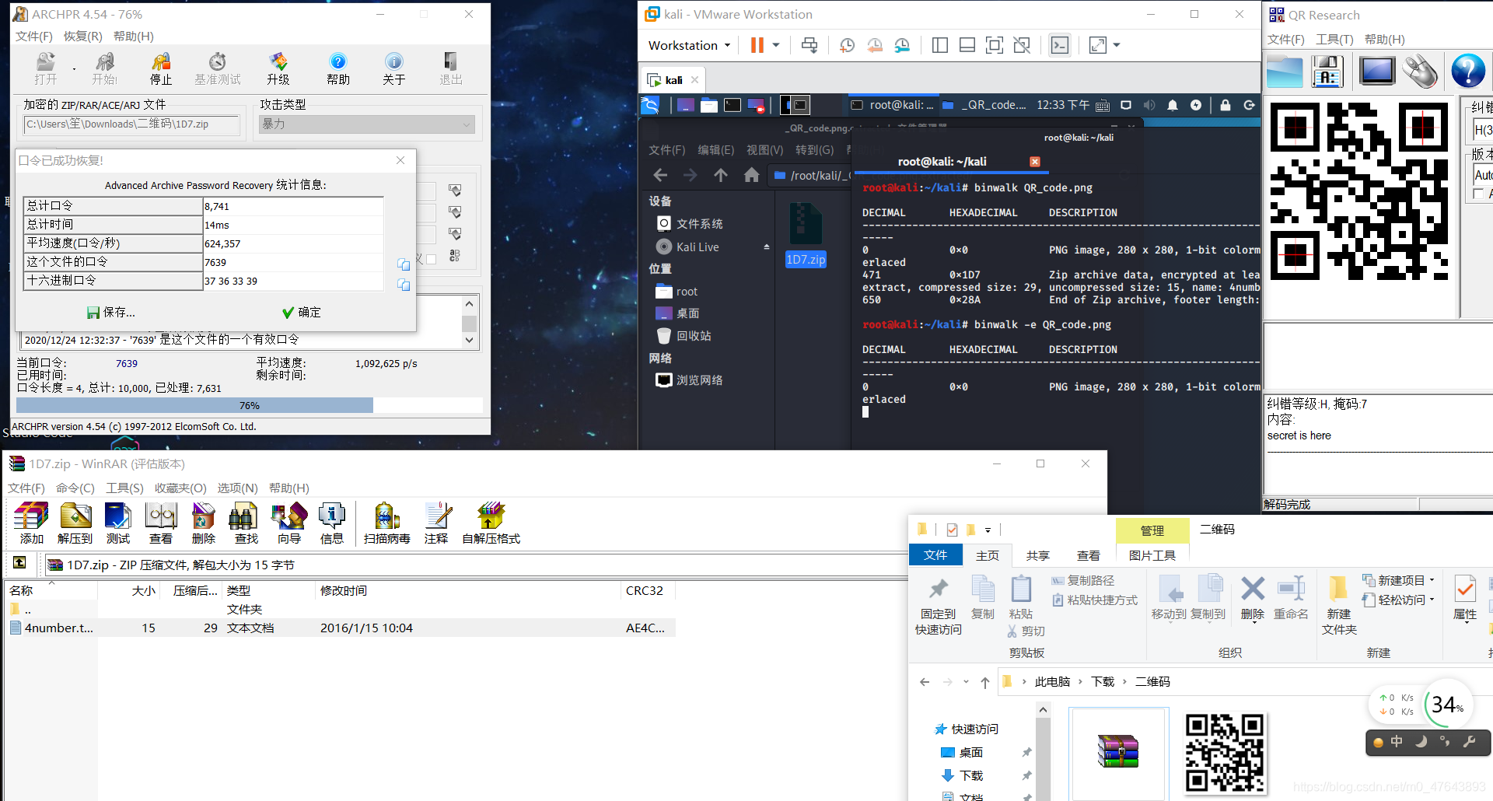Viewport: 1493px width, 801px height.
Task: Toggle IME Chinese/English 中 button
Action: (1397, 741)
